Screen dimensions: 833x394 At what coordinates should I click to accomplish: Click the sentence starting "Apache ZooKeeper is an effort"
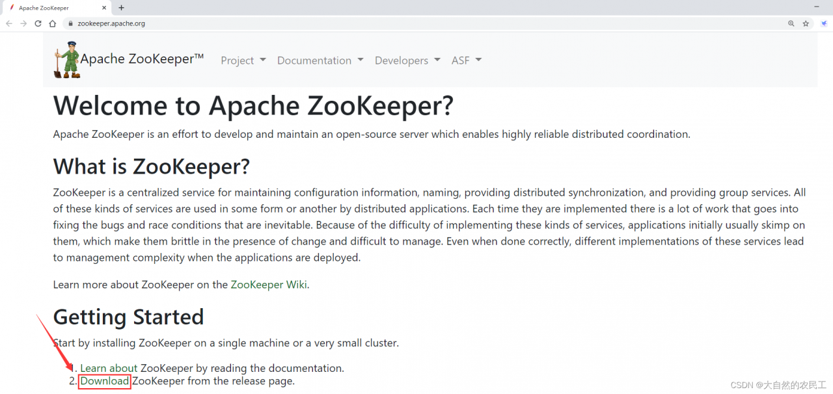pyautogui.click(x=372, y=135)
